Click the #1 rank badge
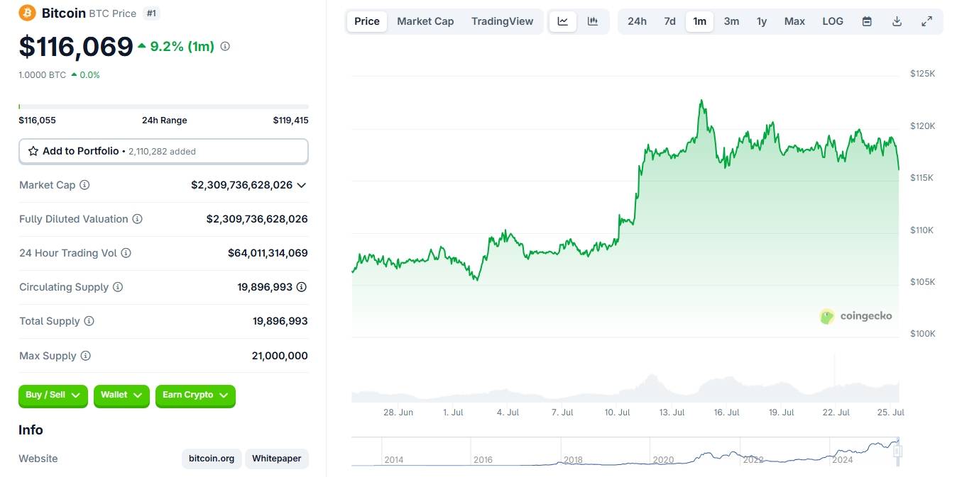957x477 pixels. (151, 13)
